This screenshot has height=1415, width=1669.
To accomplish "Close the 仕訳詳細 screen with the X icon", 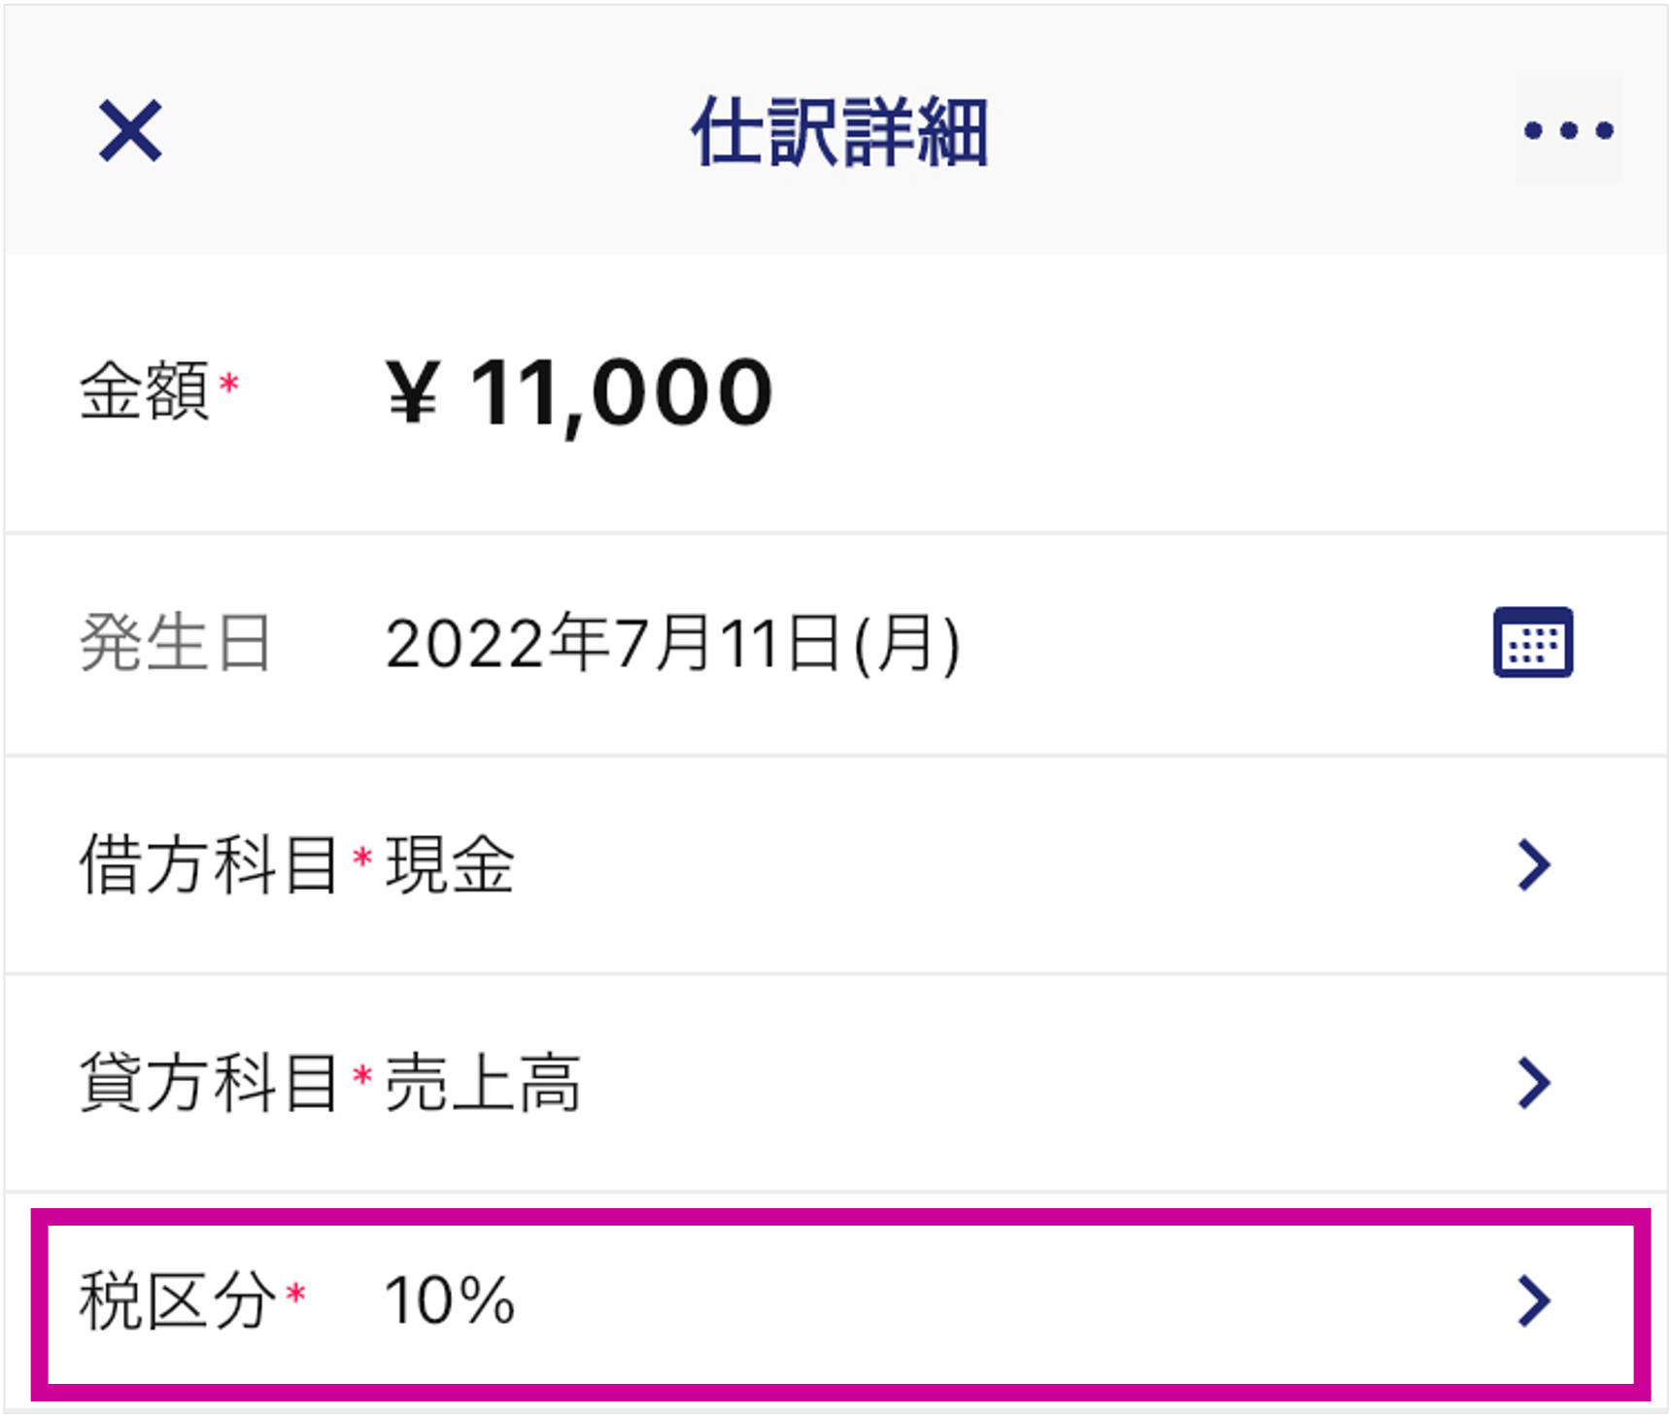I will click(x=130, y=130).
